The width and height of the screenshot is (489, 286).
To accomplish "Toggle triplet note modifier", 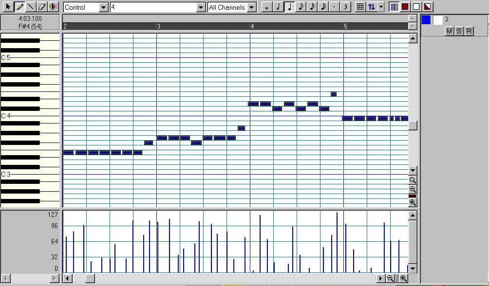I will click(345, 7).
